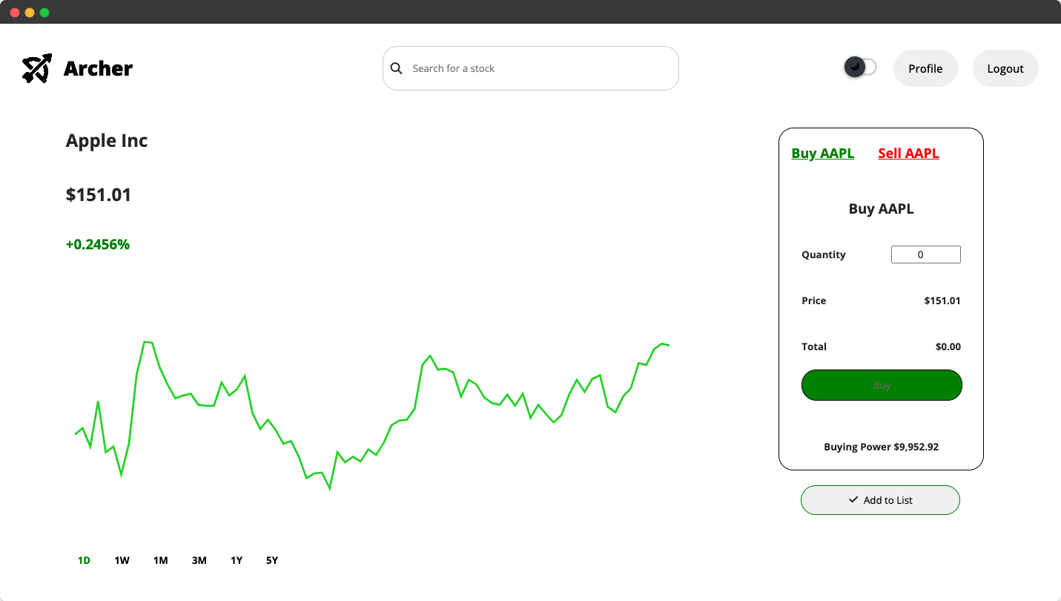1061x601 pixels.
Task: View the 5Y chart range
Action: (x=272, y=560)
